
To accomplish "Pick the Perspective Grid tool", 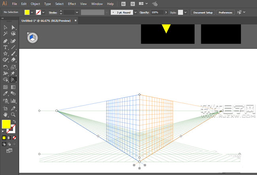I will 13,80.
